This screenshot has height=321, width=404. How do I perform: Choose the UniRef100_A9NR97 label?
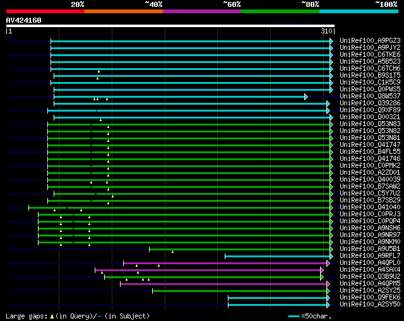click(370, 235)
